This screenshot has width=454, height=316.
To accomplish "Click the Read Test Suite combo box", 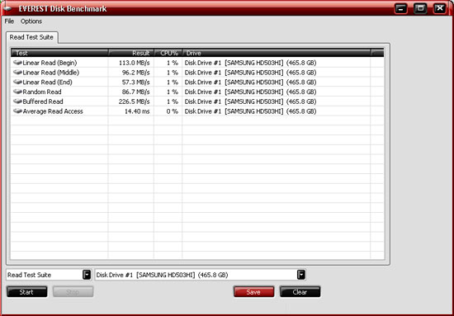I will 49,275.
